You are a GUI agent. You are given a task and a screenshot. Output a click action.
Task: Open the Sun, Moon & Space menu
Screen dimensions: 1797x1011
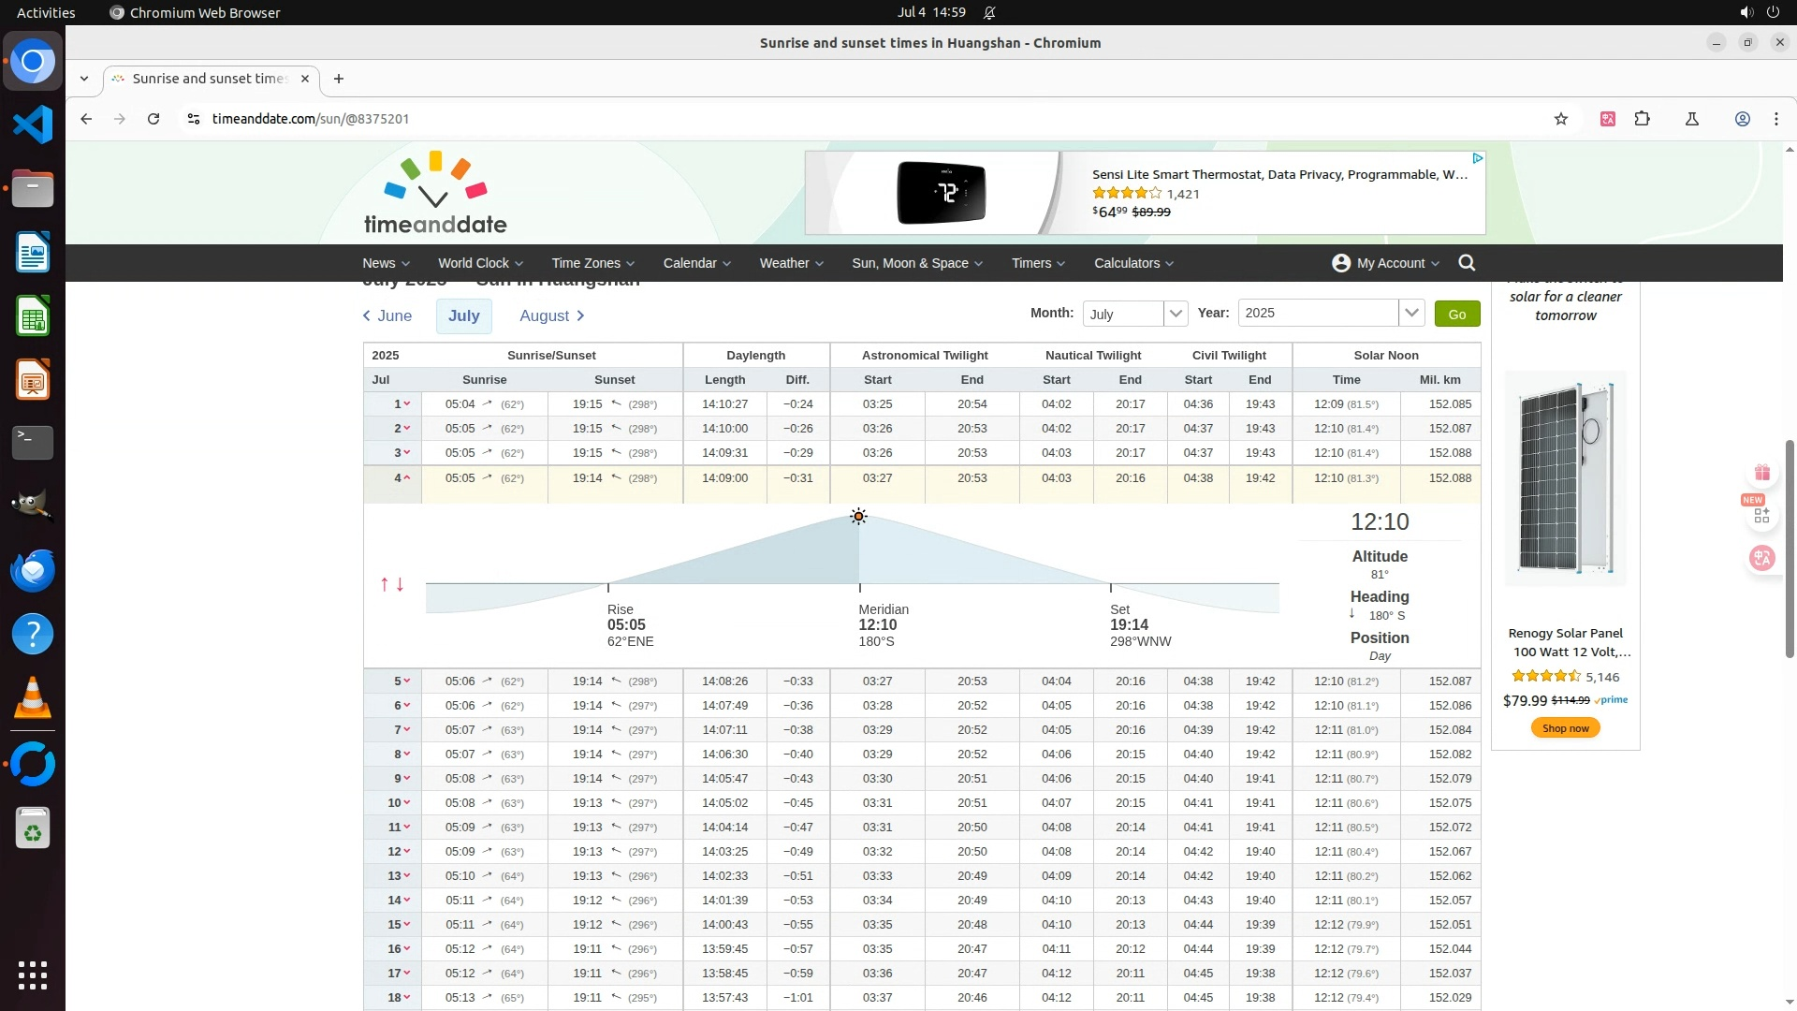pos(916,263)
